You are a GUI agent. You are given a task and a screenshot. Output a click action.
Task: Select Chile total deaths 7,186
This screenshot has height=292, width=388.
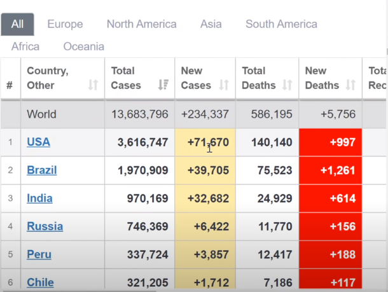tap(278, 282)
